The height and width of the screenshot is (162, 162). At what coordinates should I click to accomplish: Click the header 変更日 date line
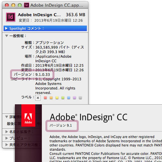[x=51, y=20]
